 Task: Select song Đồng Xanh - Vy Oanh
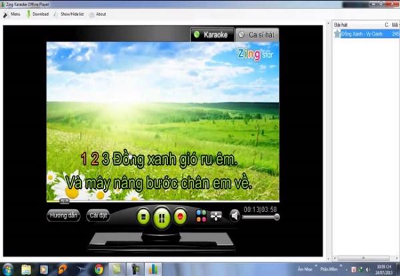(x=361, y=33)
